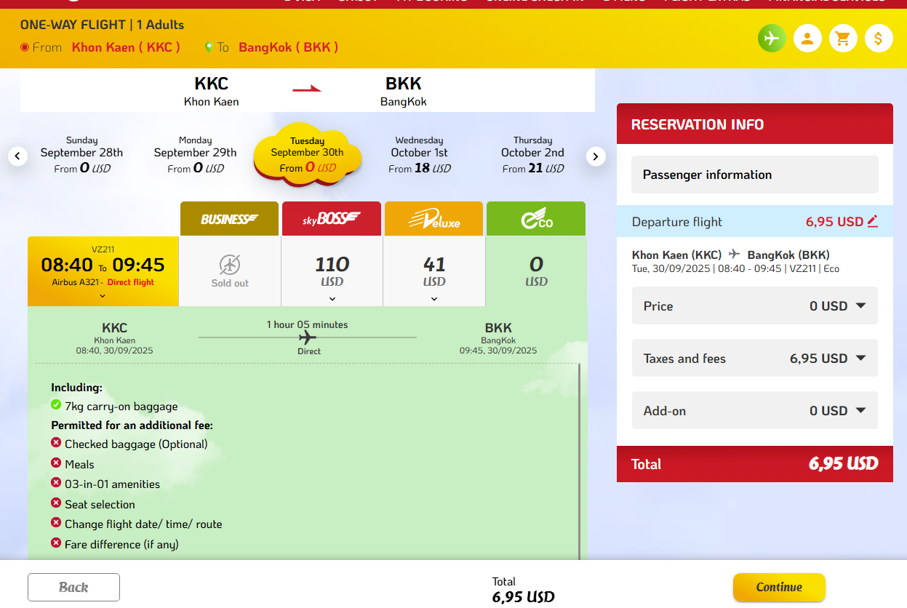This screenshot has height=608, width=907.
Task: Click the red X beside Seat selection
Action: 56,503
